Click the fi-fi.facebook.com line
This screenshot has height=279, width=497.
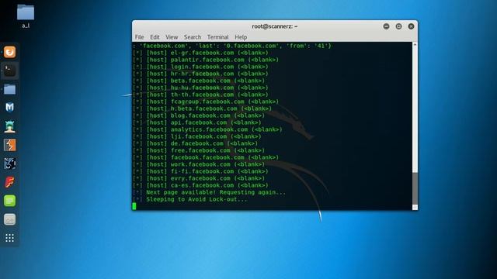click(200, 171)
